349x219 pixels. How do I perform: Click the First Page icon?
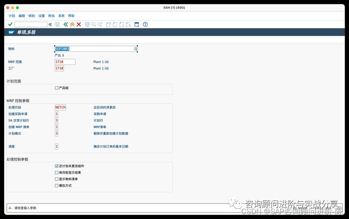pyautogui.click(x=109, y=25)
